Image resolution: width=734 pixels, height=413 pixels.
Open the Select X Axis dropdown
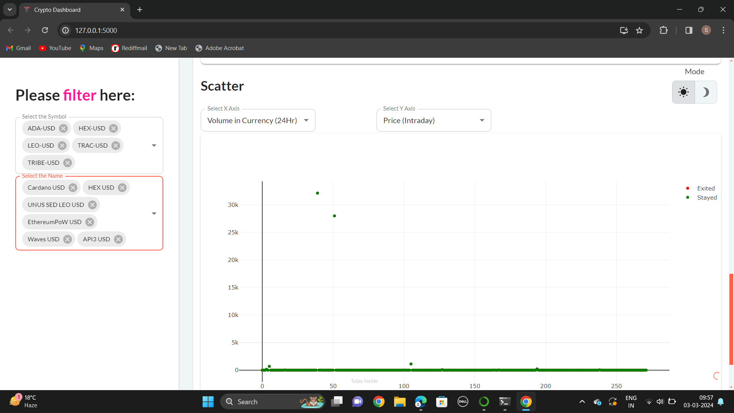[x=258, y=121]
